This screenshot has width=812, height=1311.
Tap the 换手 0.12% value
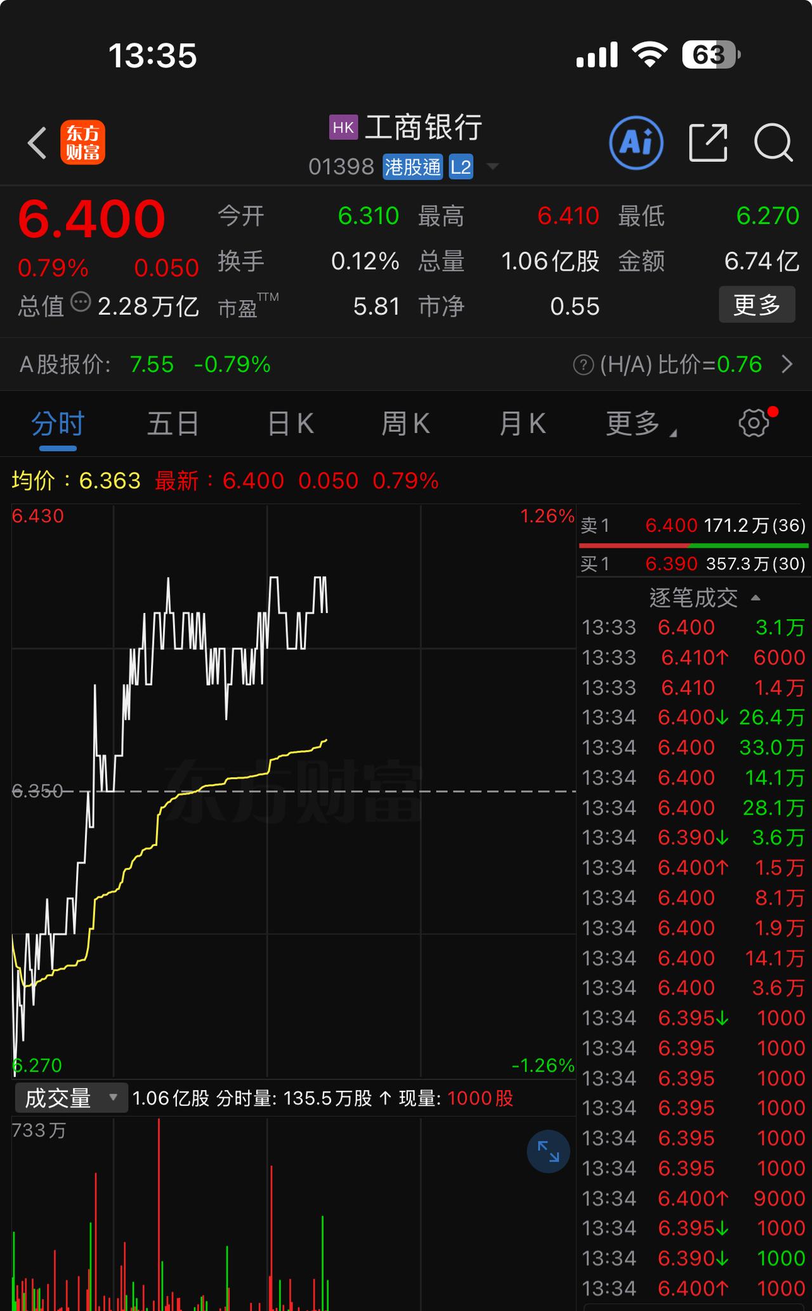(365, 261)
